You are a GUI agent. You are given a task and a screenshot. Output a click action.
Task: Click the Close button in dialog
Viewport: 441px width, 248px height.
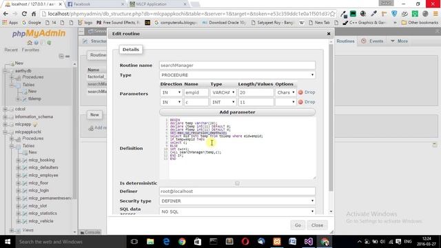[317, 225]
